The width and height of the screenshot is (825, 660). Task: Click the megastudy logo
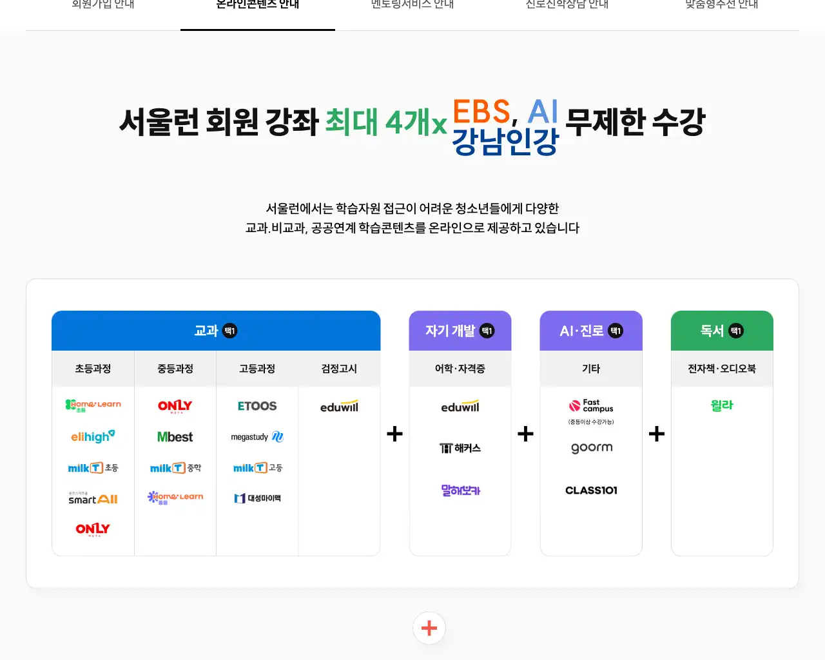tap(257, 437)
